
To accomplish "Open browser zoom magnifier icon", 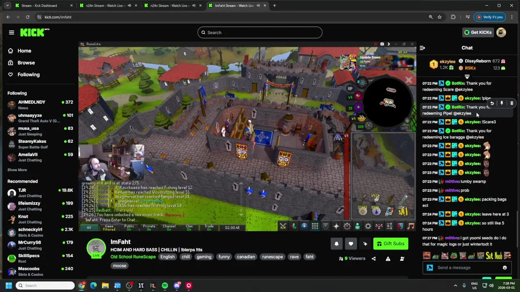I will coord(431,17).
